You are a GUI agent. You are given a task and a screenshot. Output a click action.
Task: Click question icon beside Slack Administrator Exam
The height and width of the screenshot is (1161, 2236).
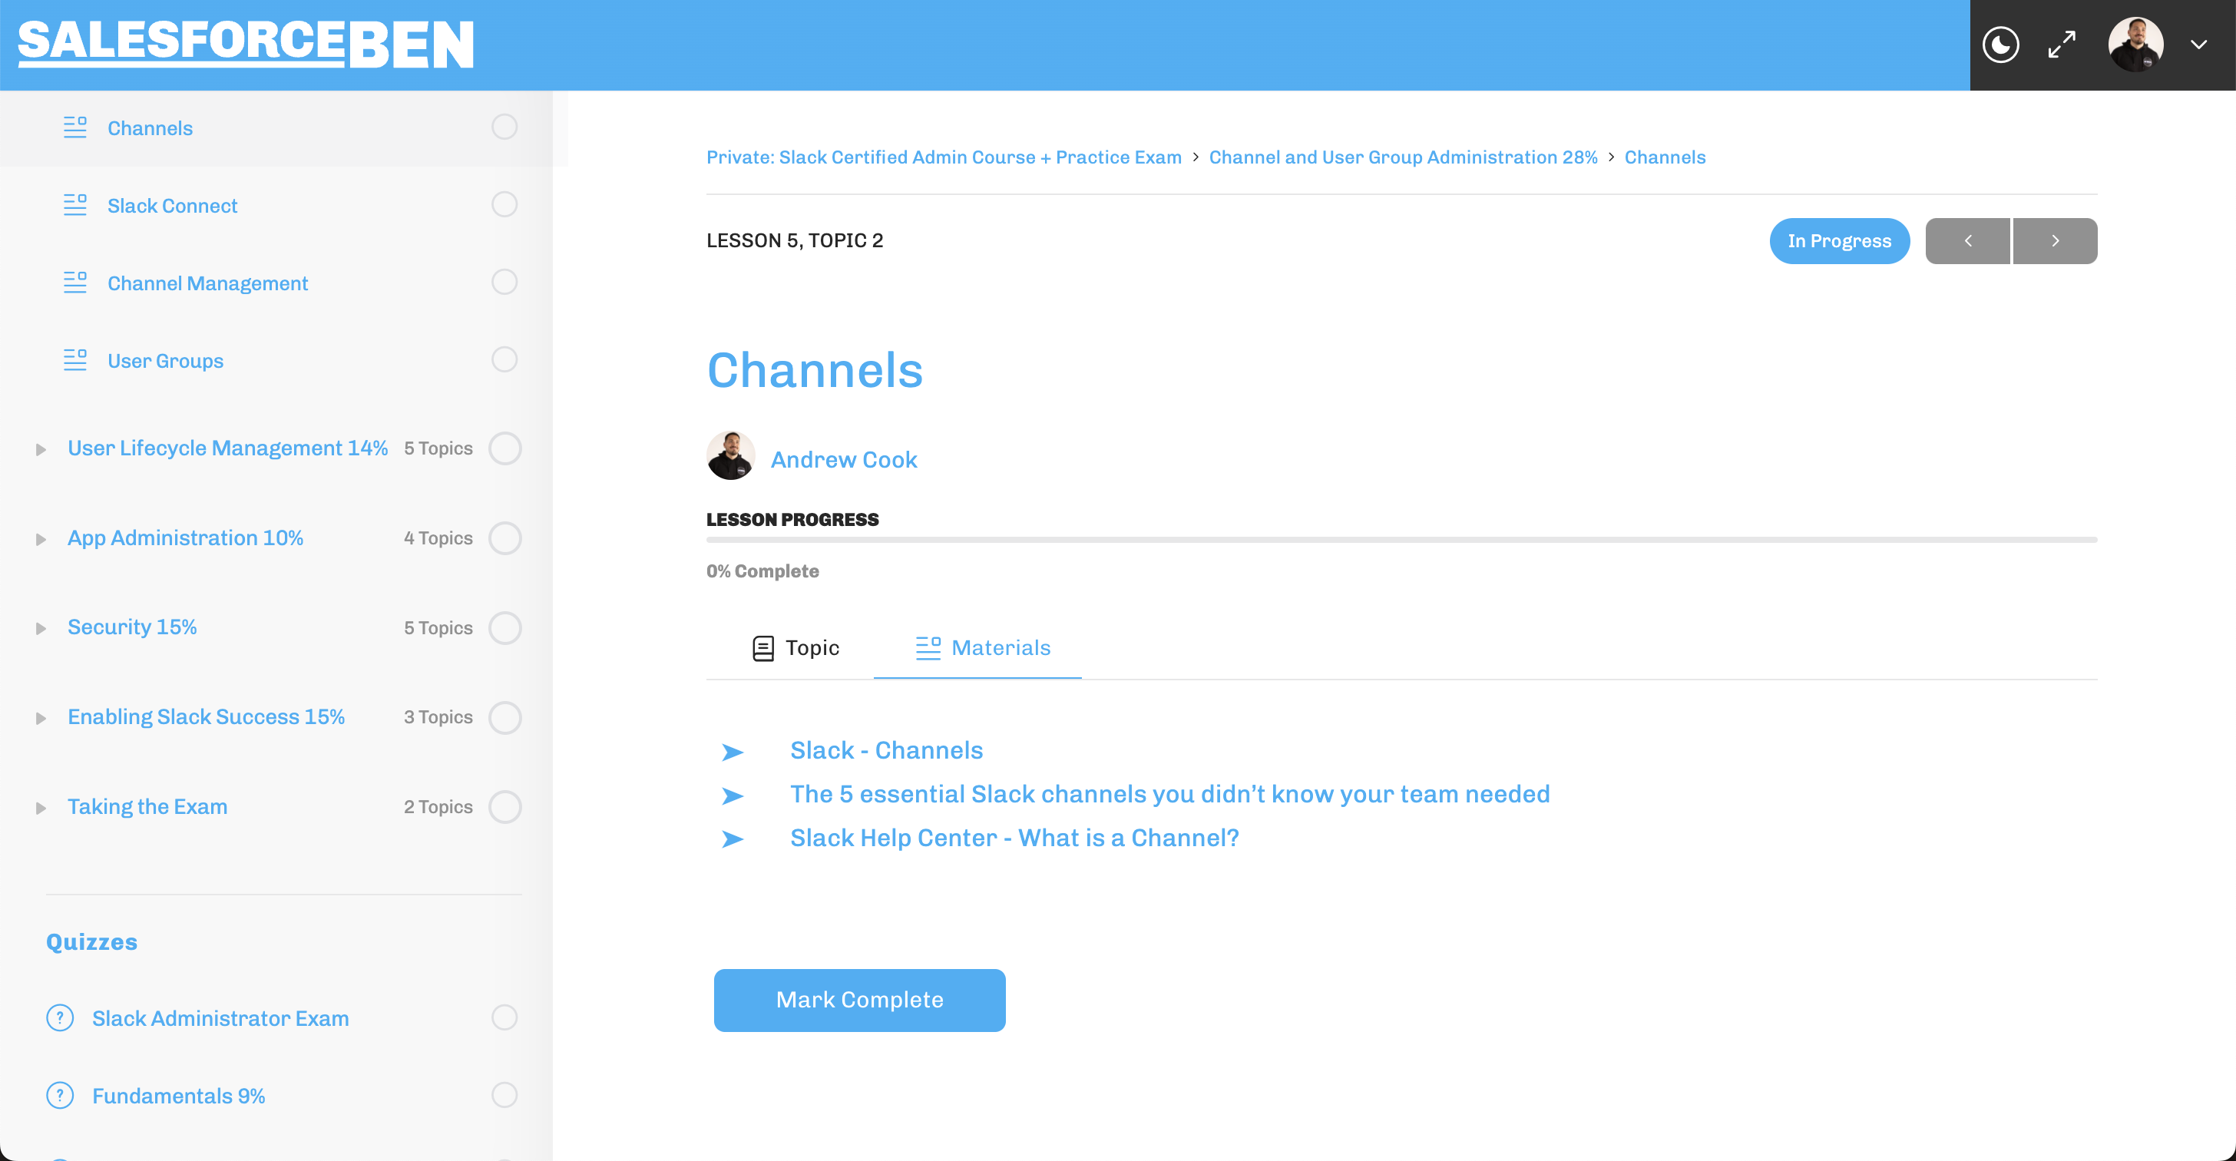(x=60, y=1018)
